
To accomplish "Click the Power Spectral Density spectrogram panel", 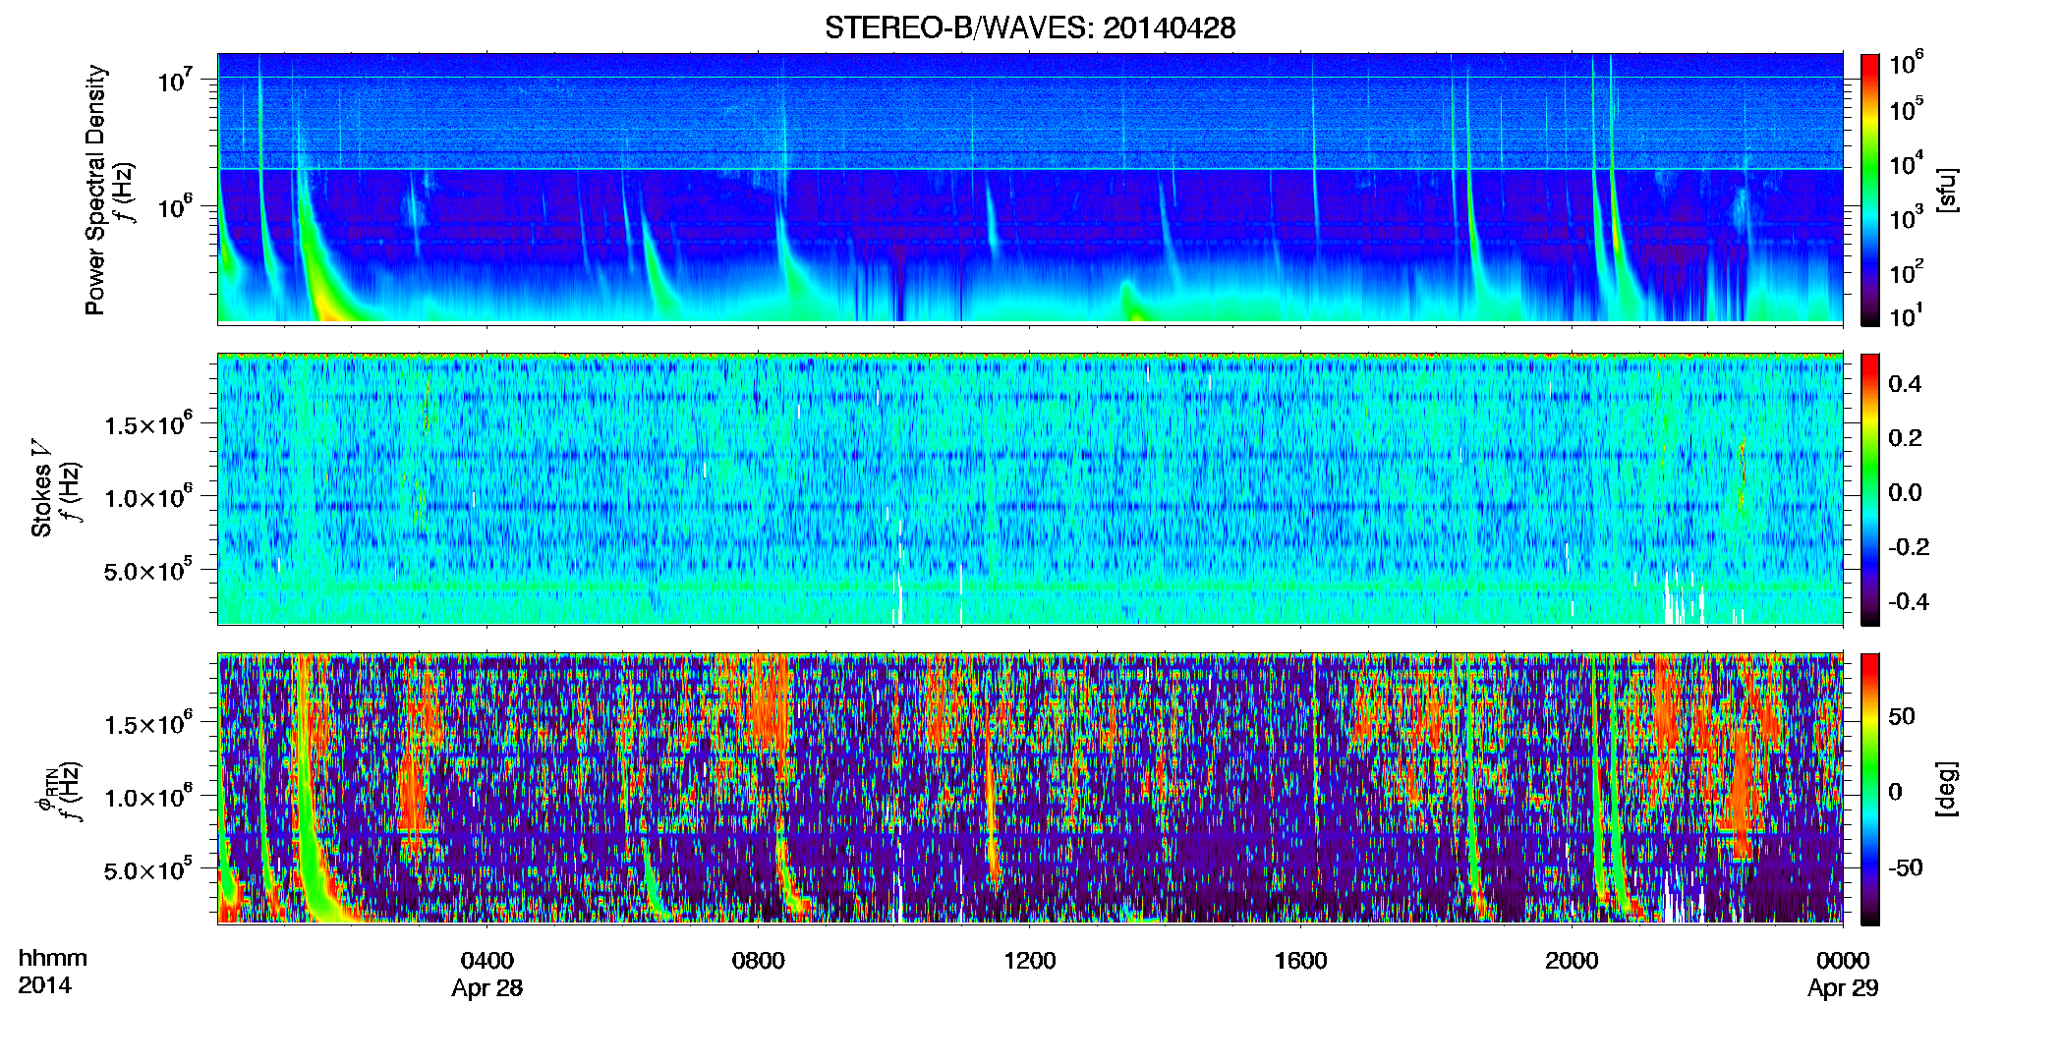I will (1030, 188).
